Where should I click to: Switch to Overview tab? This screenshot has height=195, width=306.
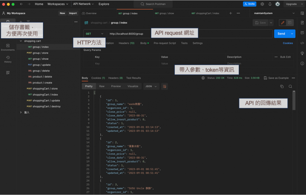tap(89, 13)
